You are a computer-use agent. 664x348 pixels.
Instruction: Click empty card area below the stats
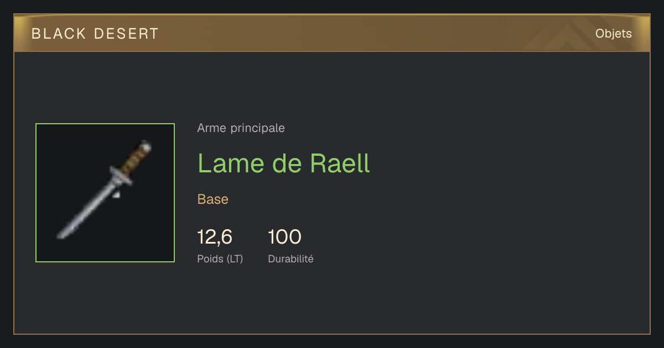point(332,301)
